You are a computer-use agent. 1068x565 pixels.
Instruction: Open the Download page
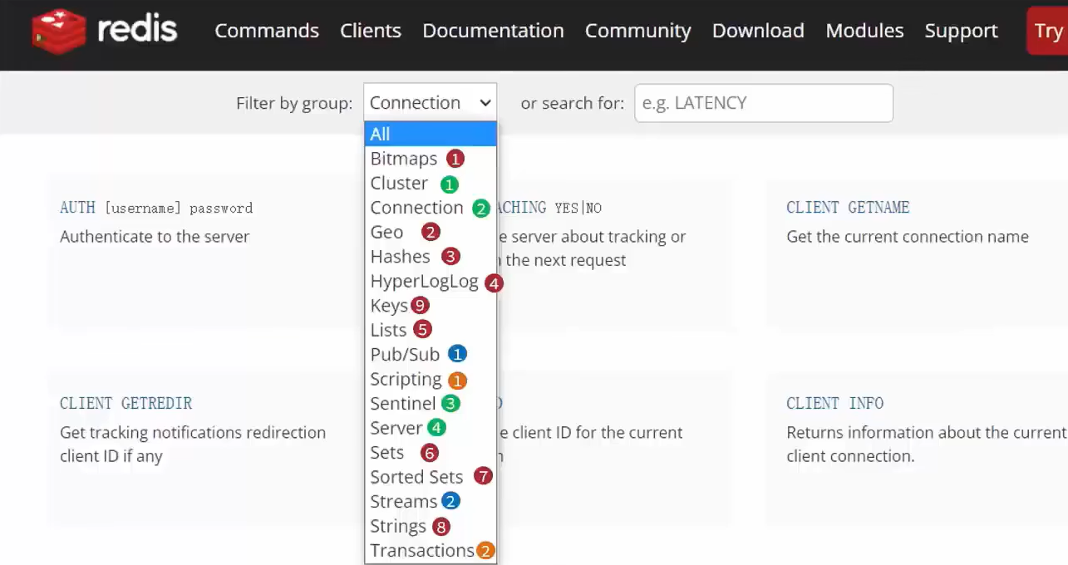pyautogui.click(x=758, y=31)
